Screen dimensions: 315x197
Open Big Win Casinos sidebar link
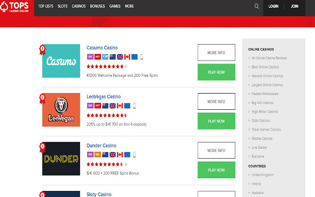[262, 103]
